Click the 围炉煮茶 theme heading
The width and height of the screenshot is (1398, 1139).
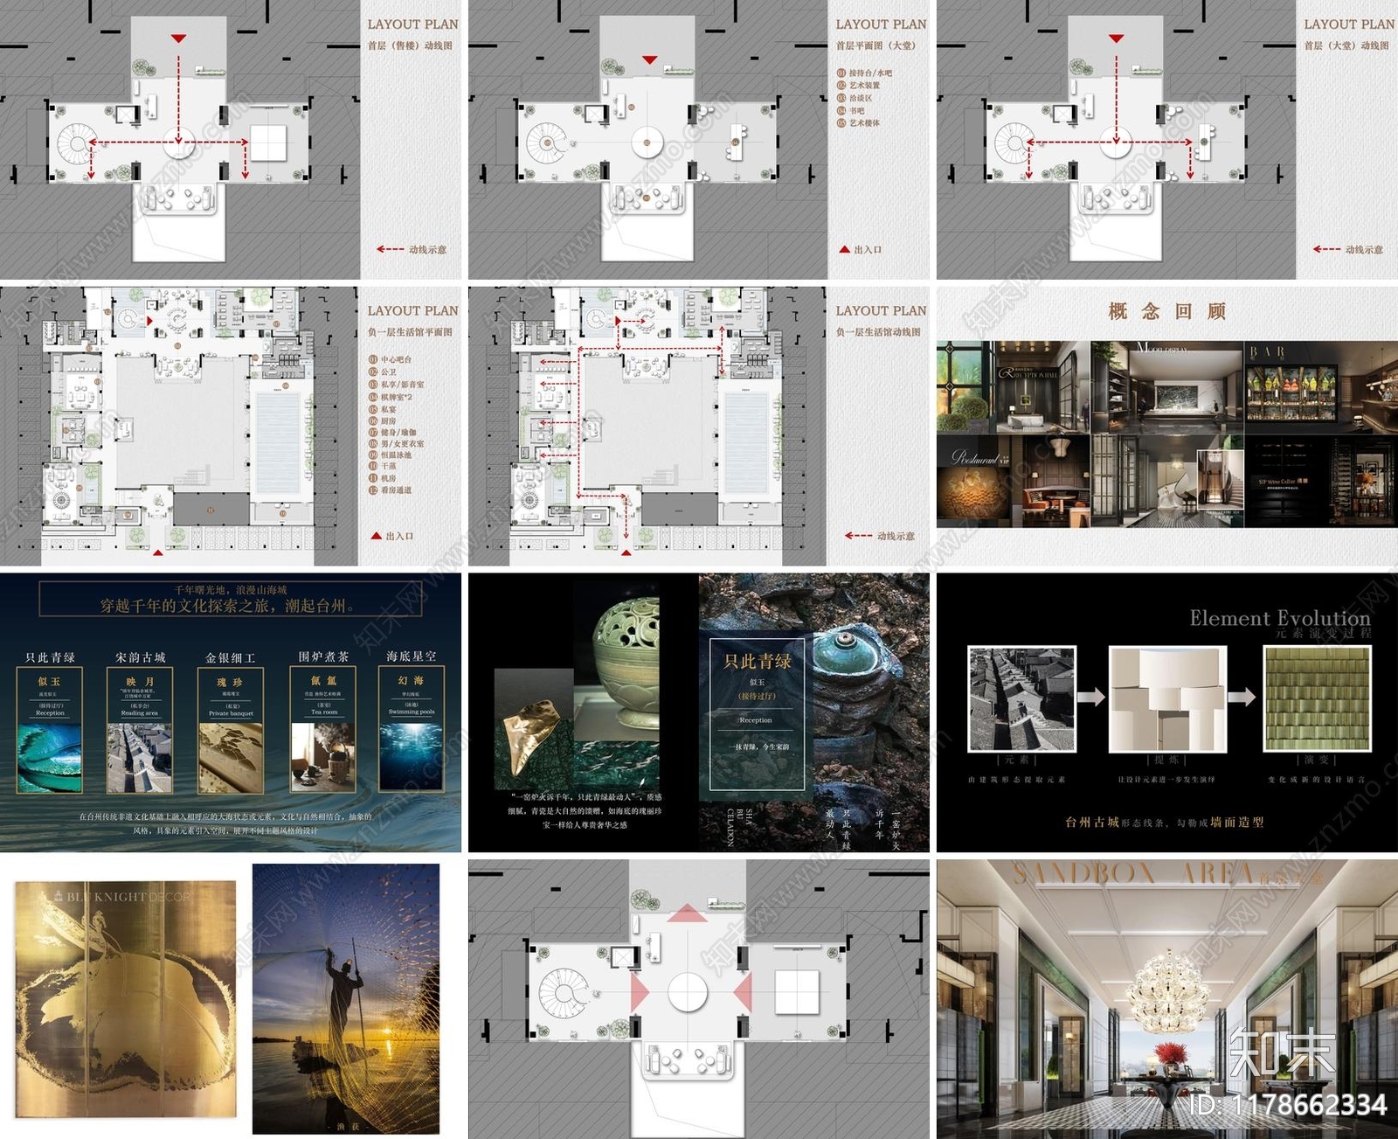pos(323,656)
